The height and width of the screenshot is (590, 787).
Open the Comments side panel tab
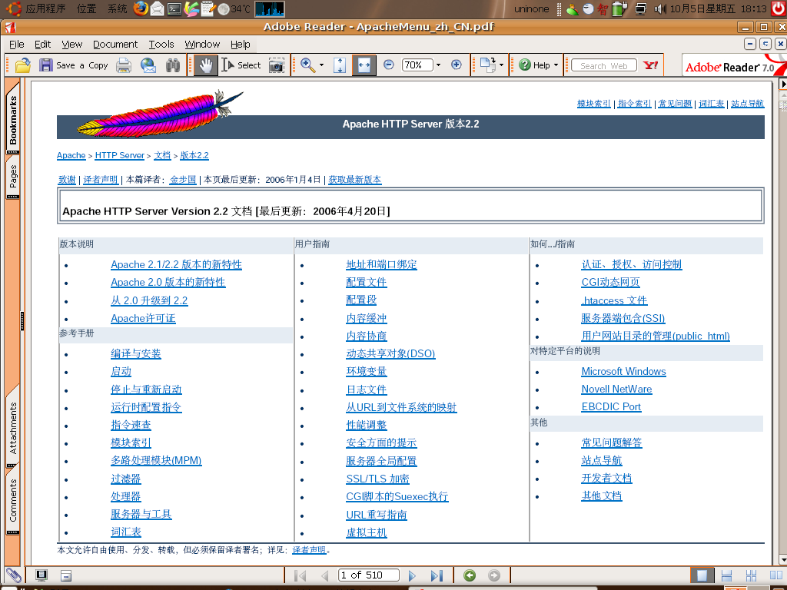click(13, 499)
